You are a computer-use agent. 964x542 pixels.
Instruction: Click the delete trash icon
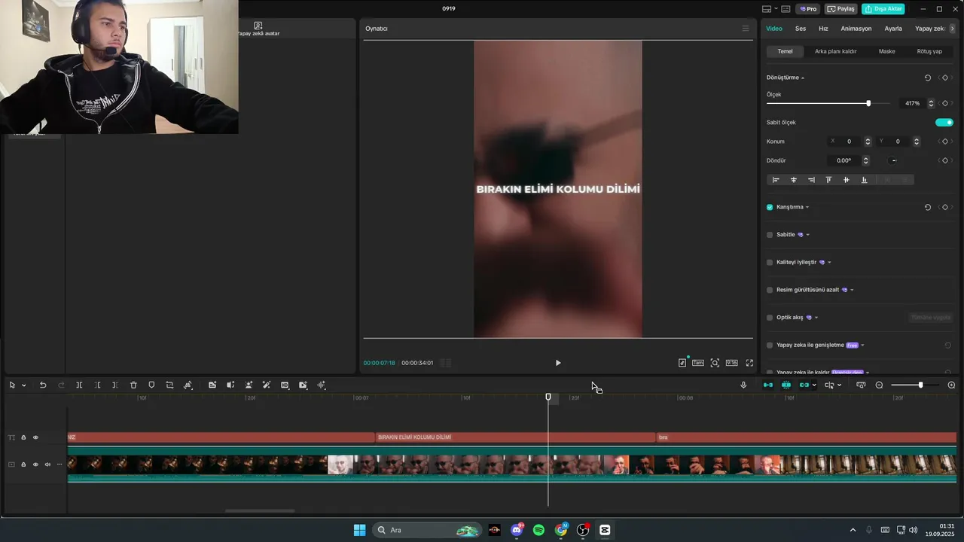(x=133, y=385)
